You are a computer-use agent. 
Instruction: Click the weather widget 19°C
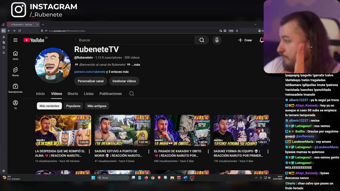tap(11, 177)
